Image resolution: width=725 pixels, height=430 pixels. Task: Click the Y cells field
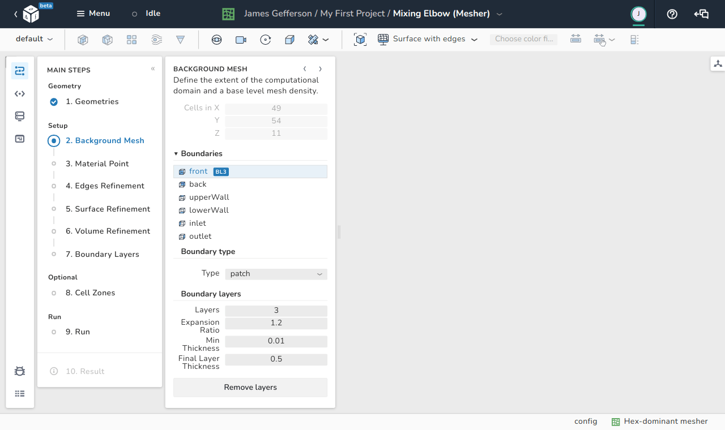click(276, 121)
